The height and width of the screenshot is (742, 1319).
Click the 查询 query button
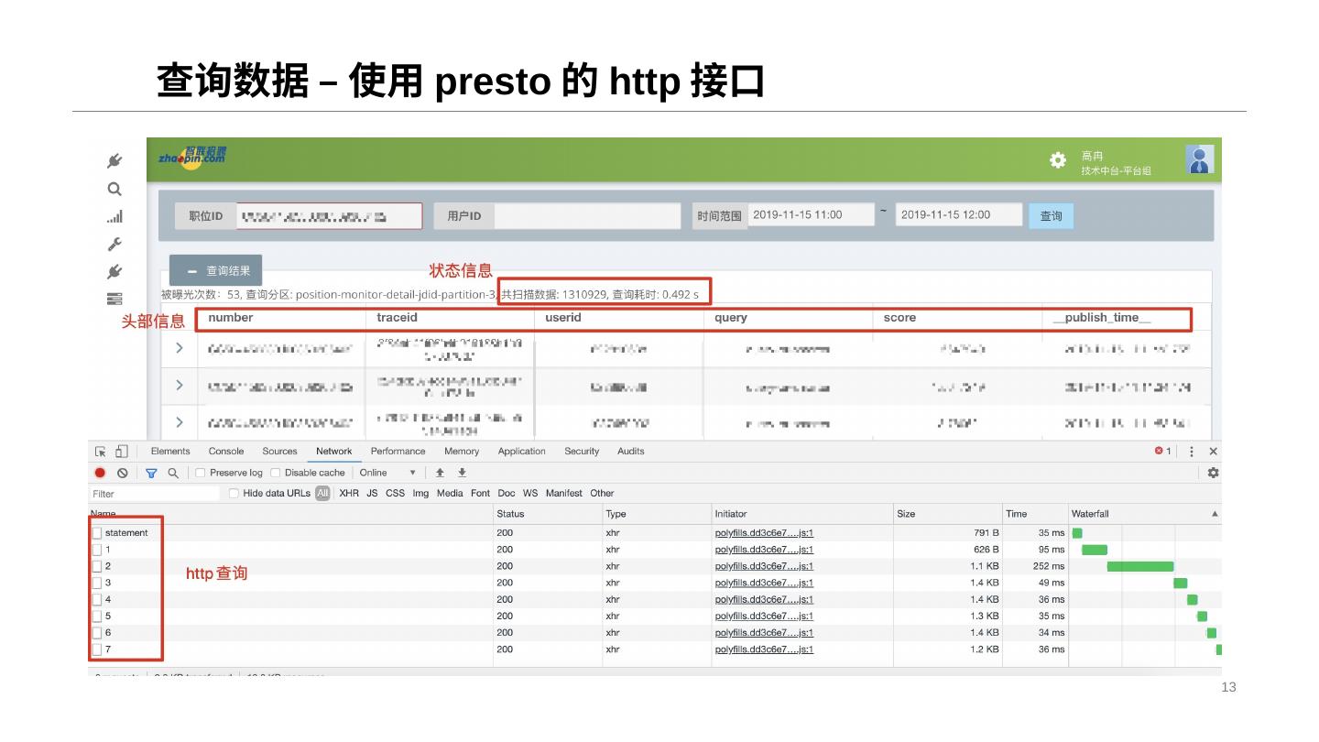(x=1051, y=216)
